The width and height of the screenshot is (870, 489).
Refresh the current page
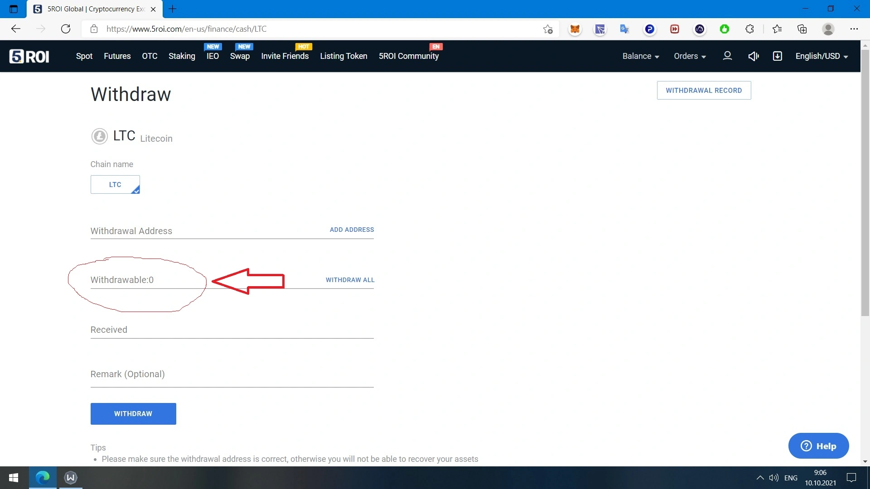[x=66, y=29]
